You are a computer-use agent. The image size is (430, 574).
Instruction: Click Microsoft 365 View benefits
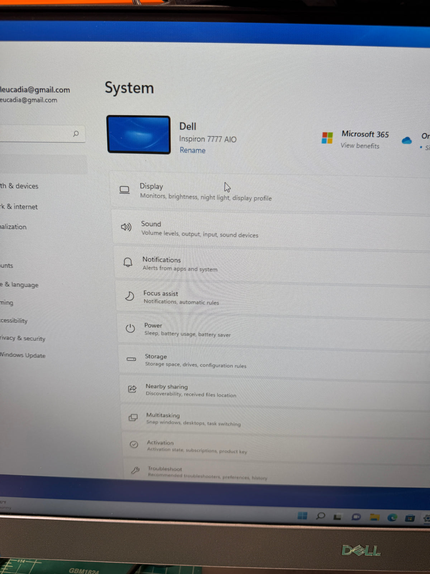click(x=360, y=146)
